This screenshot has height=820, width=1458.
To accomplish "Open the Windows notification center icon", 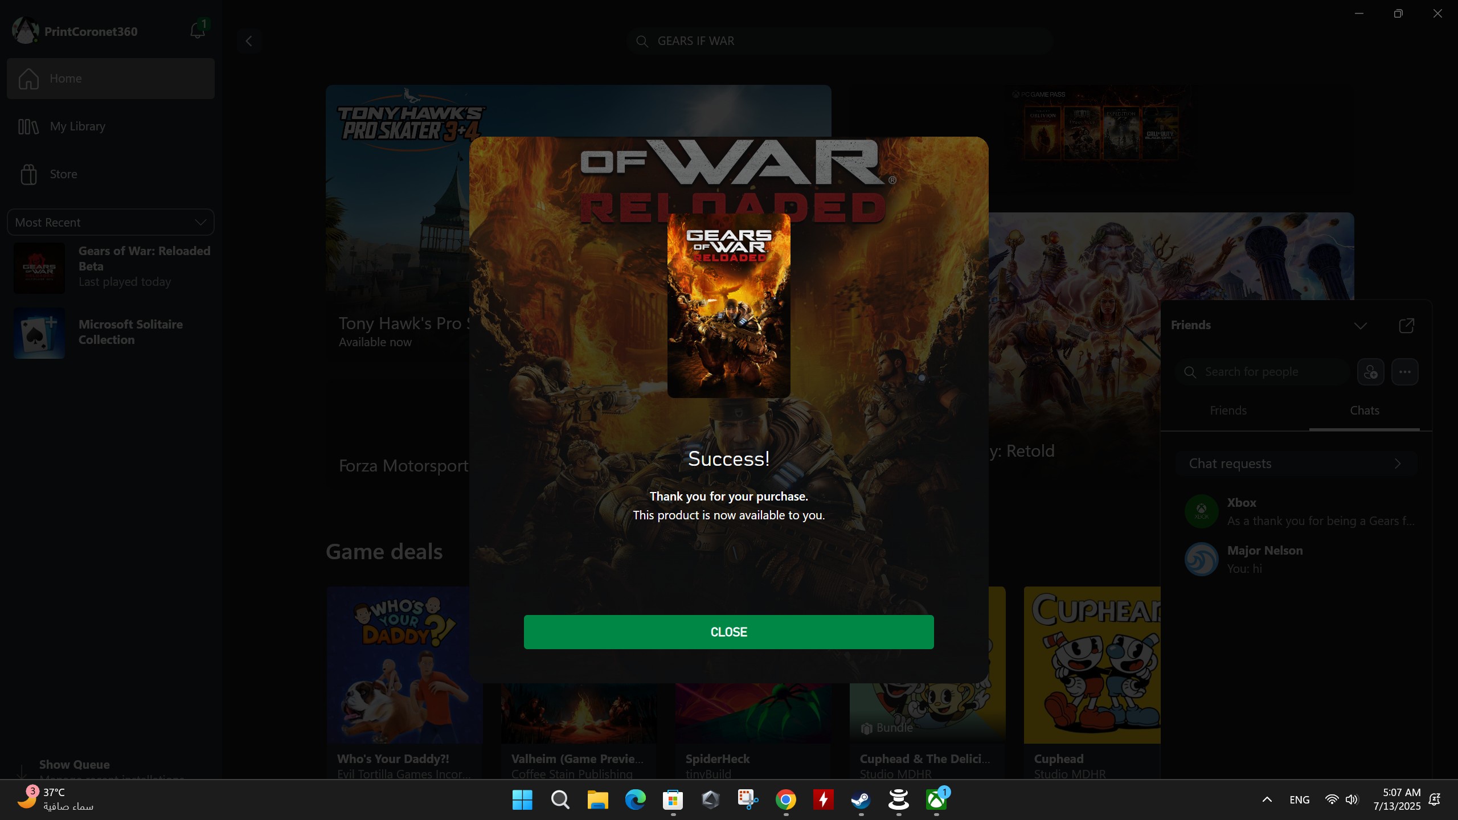I will (1435, 799).
